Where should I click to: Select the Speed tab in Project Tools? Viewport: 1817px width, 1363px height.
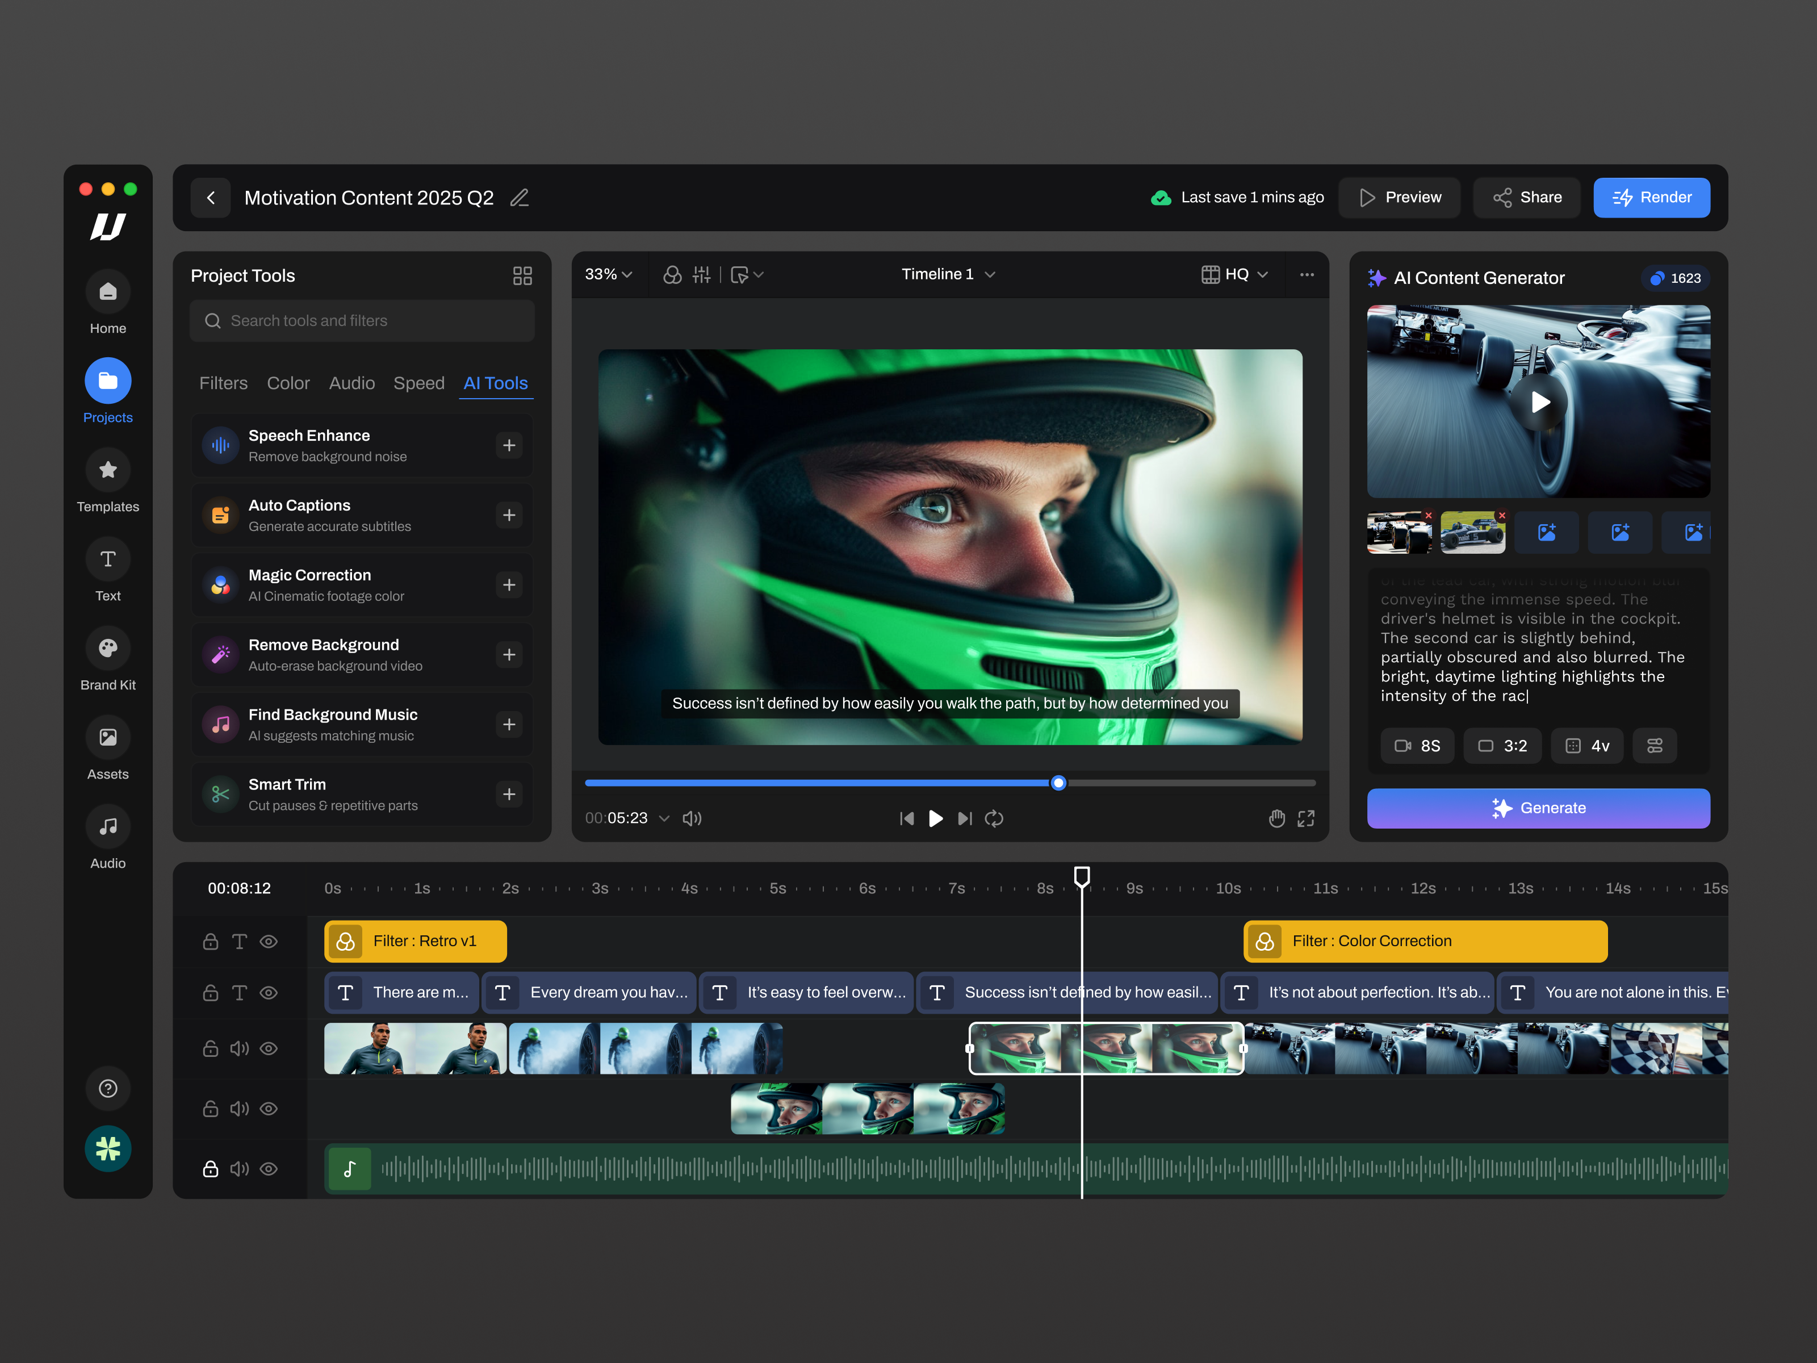click(419, 383)
